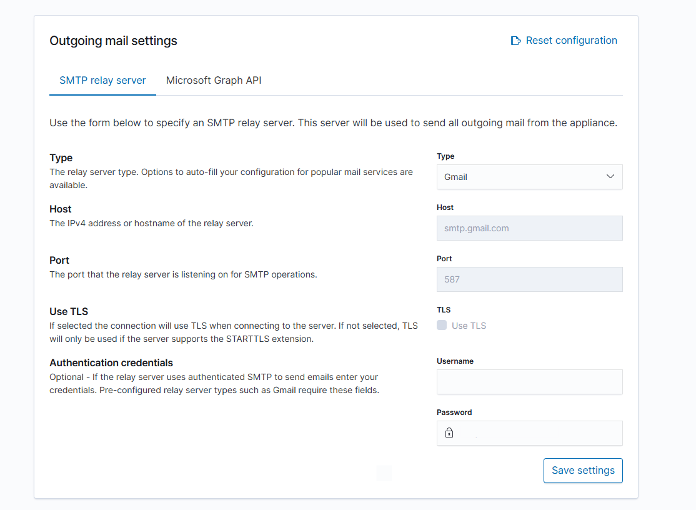Focus the Username input field
Viewport: 696px width, 510px height.
pyautogui.click(x=530, y=382)
